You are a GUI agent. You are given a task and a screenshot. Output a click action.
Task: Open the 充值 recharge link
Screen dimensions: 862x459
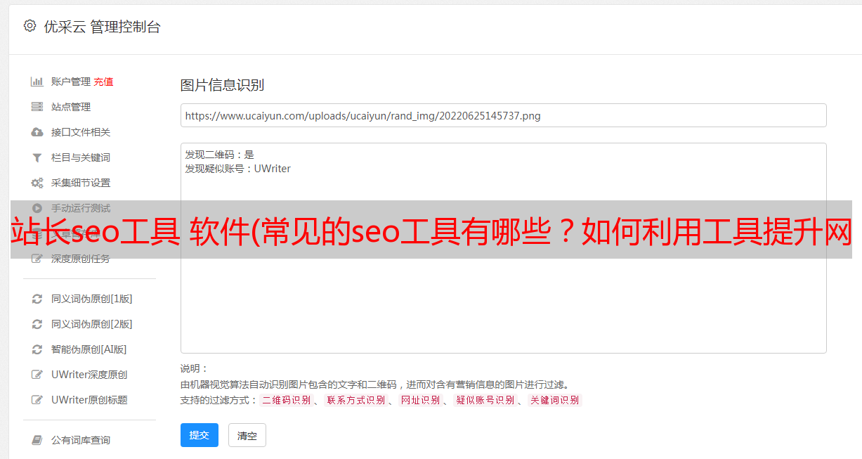(103, 82)
